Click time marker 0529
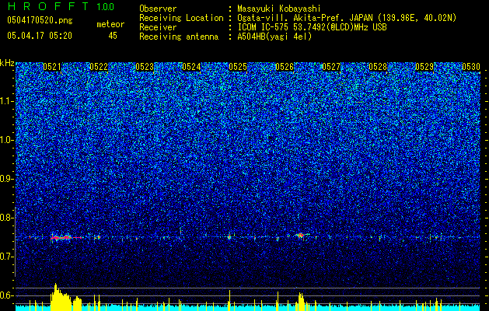The width and height of the screenshot is (489, 311). pyautogui.click(x=424, y=67)
